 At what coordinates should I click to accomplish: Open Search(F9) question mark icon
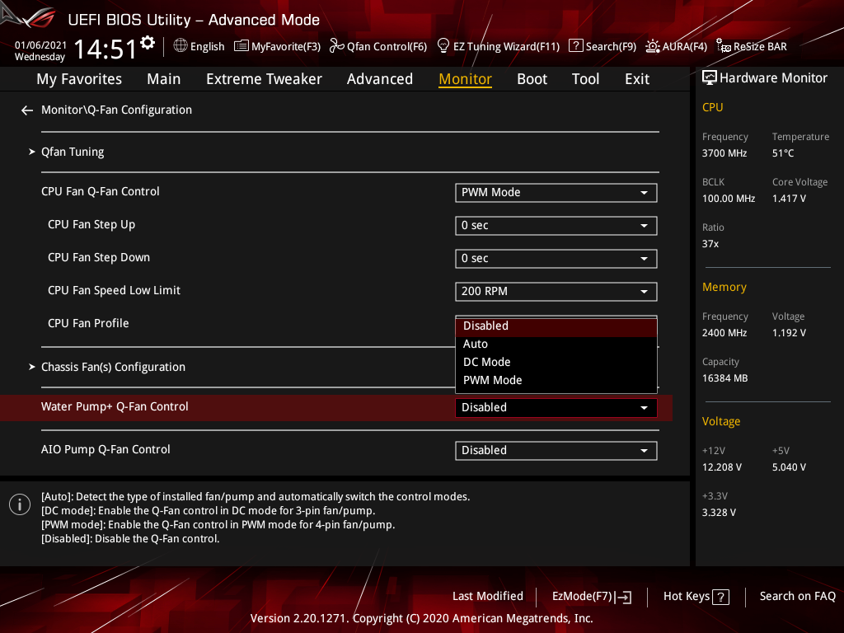pos(575,46)
